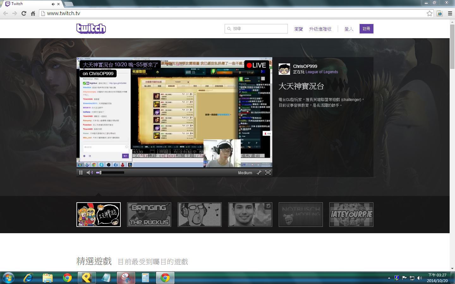Click the LIVE badge on the video
The width and height of the screenshot is (455, 284).
(x=256, y=65)
